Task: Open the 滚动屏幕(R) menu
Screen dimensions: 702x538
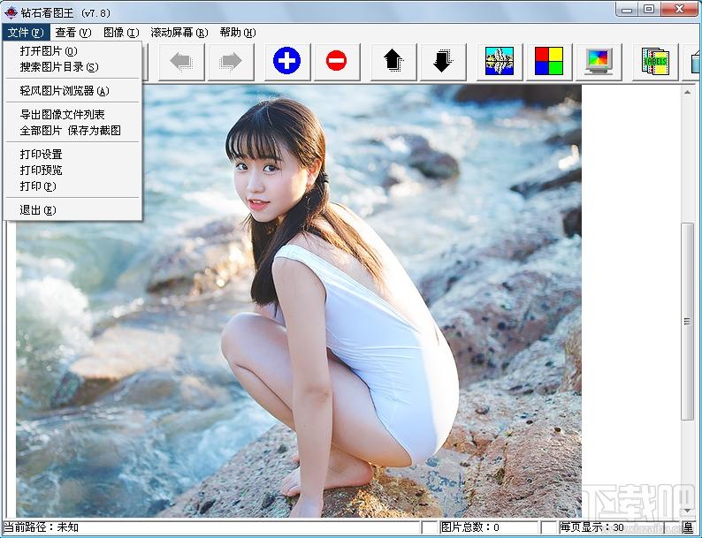Action: click(179, 33)
